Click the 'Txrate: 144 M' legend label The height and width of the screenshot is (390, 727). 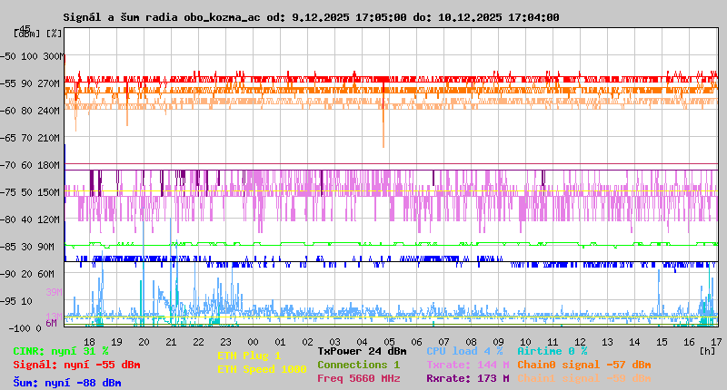[x=468, y=365]
